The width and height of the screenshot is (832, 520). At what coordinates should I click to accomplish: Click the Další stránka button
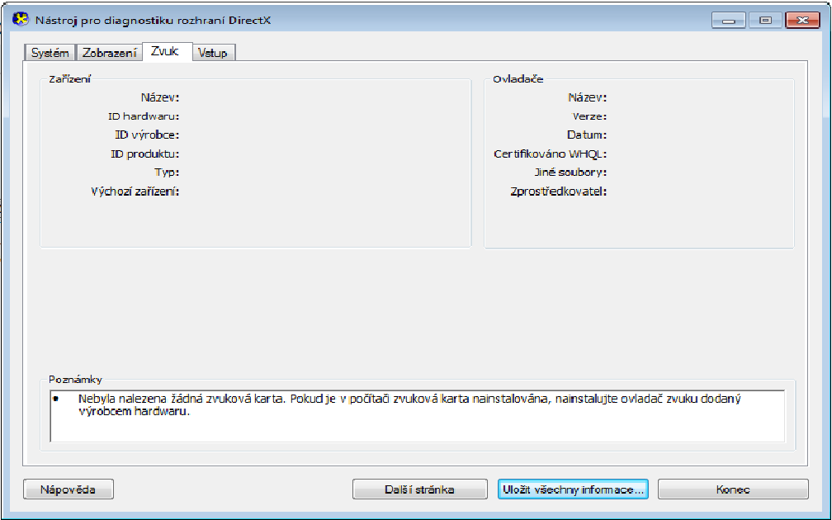click(x=419, y=489)
